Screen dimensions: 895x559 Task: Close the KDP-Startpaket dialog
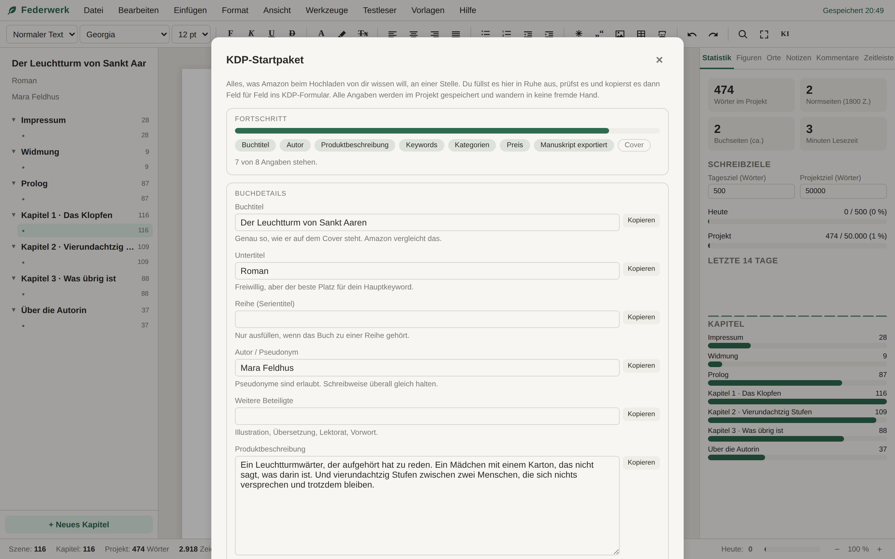tap(659, 60)
